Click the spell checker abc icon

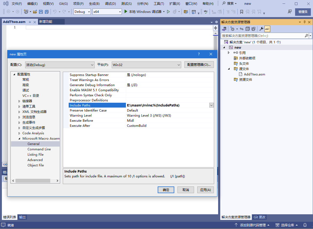pos(206,12)
